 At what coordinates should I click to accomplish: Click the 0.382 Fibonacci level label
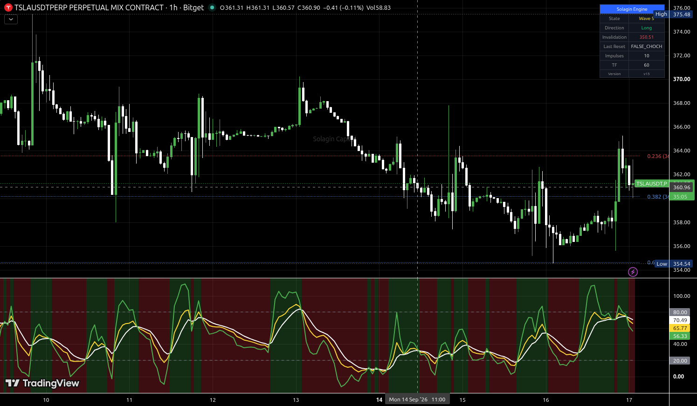point(657,197)
